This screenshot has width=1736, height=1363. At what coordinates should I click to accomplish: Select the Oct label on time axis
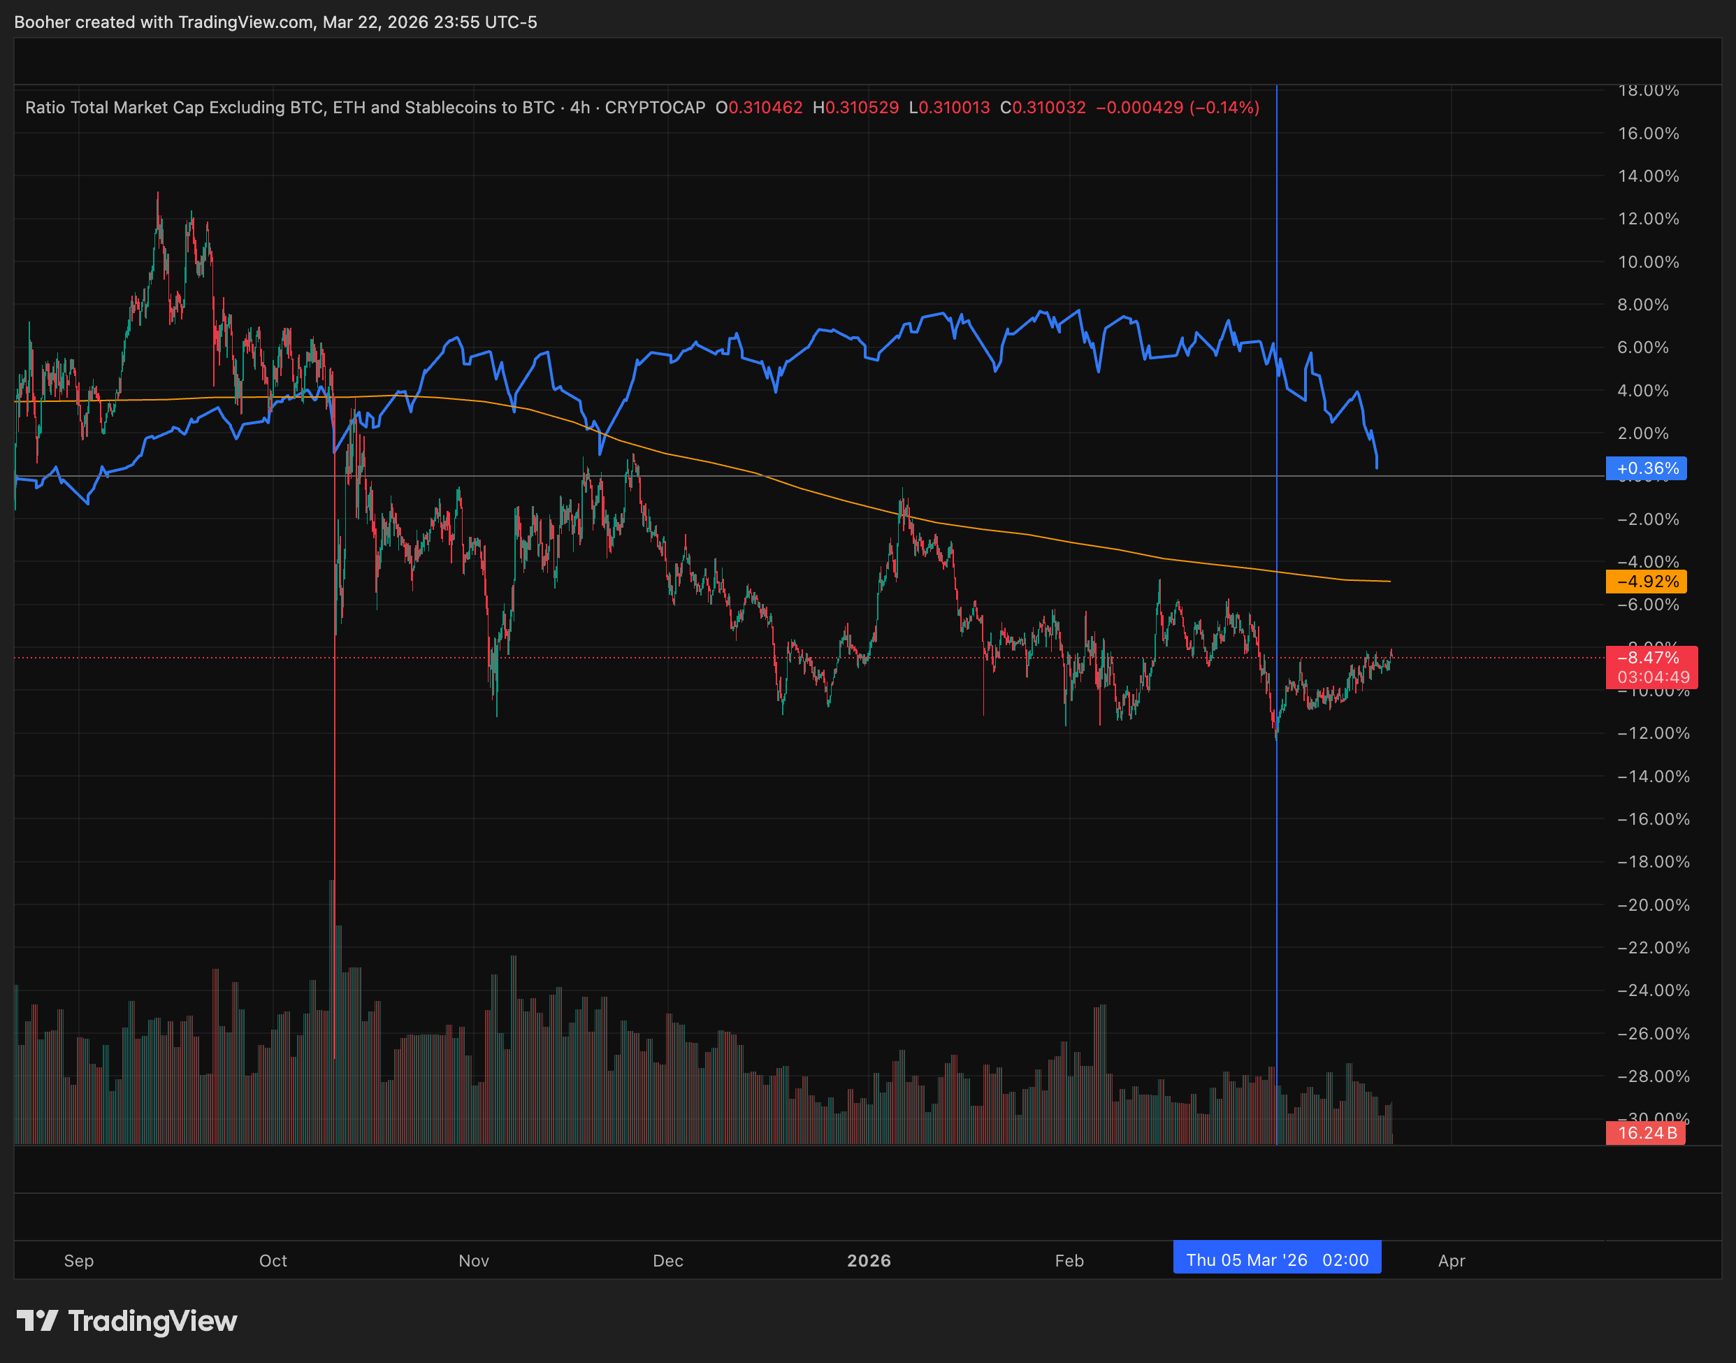pos(273,1260)
